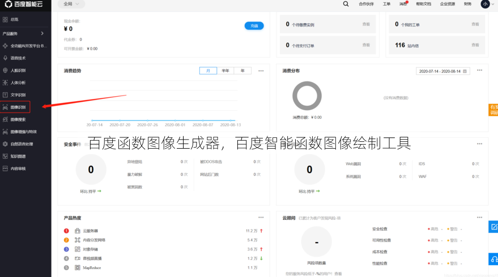Click the search magnifier icon
The image size is (498, 277).
[346, 4]
